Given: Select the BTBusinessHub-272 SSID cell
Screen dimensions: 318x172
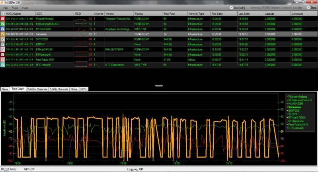Looking at the screenshot, I should click(x=55, y=24).
